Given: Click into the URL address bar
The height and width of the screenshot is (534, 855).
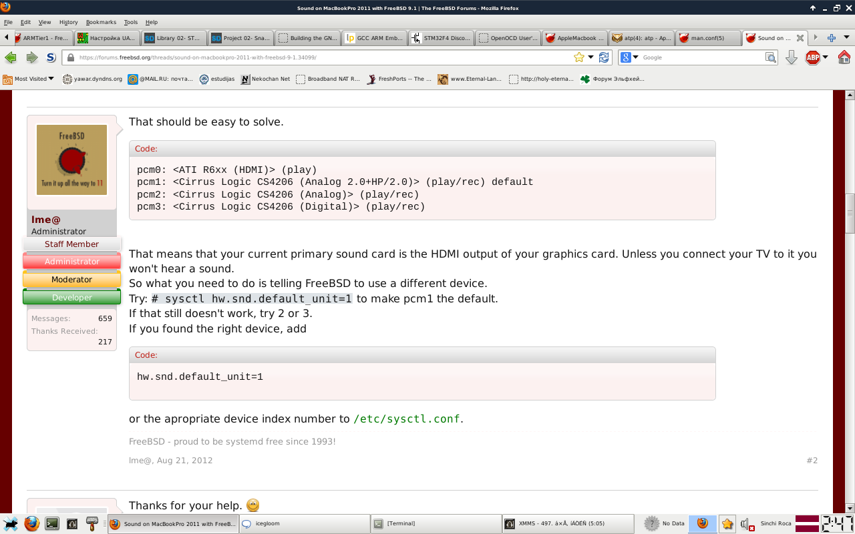Looking at the screenshot, I should tap(324, 57).
